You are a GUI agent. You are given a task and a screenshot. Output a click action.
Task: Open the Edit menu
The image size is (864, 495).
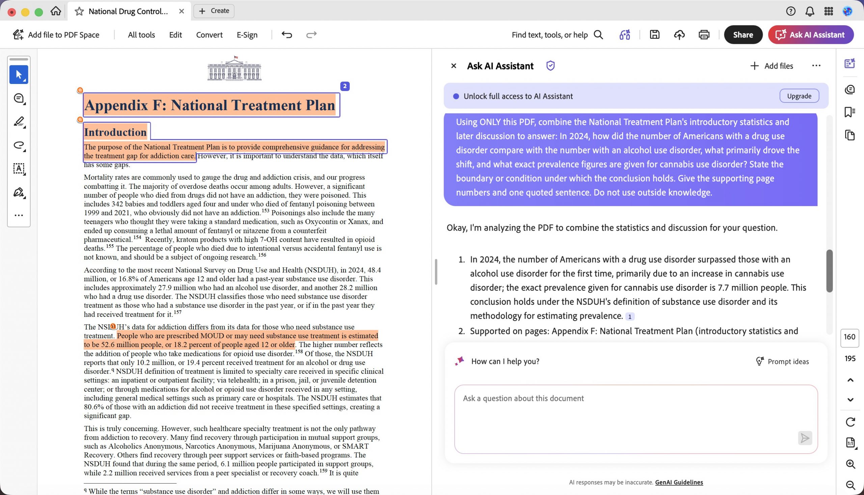point(175,35)
